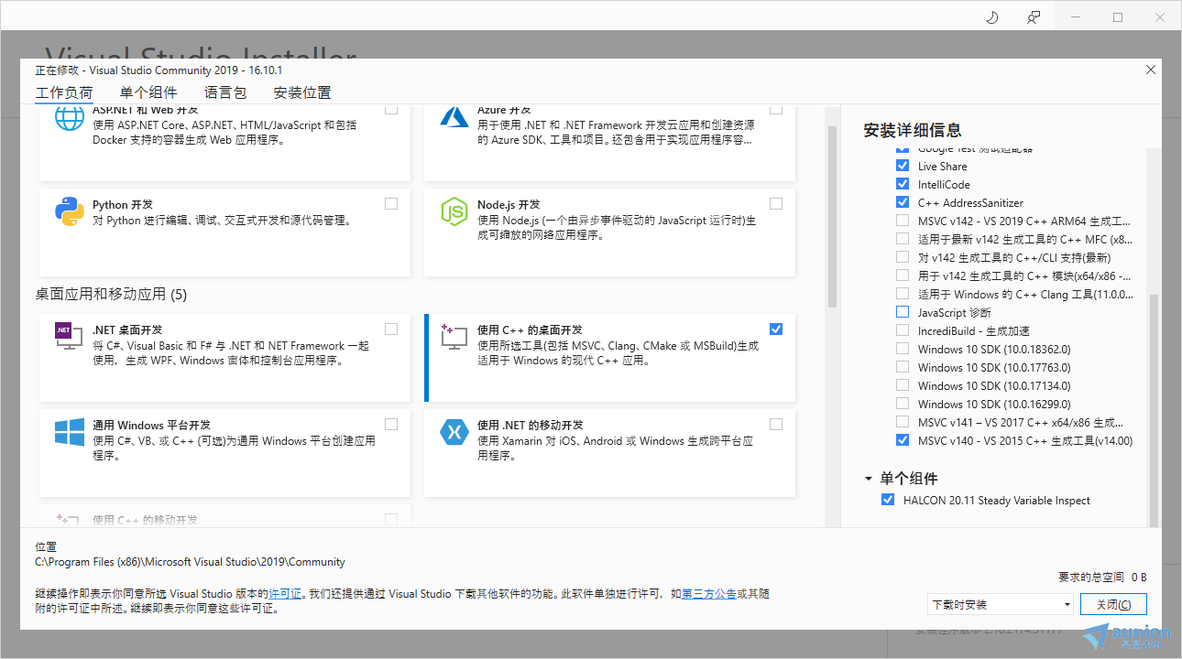Check C++ modules for v142 build tools
The width and height of the screenshot is (1182, 659).
(x=903, y=275)
